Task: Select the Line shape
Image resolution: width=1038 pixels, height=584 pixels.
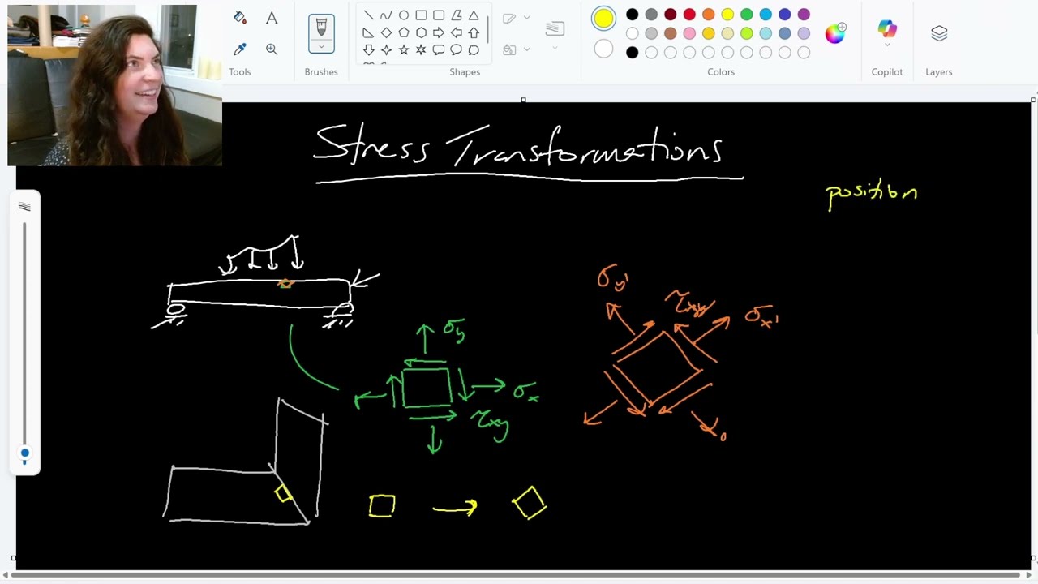Action: click(x=369, y=15)
